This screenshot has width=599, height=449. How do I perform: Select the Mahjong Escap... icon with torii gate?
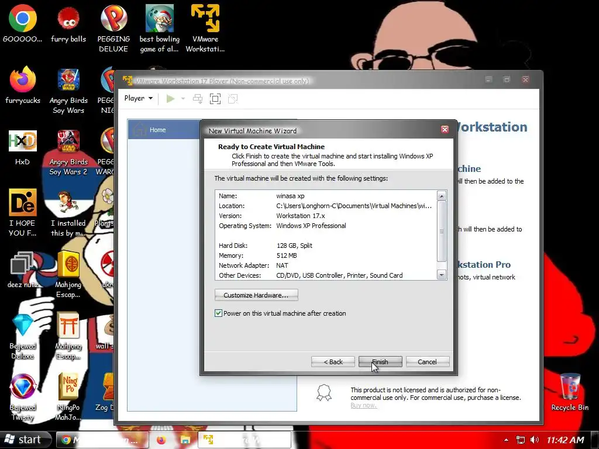[x=68, y=336]
